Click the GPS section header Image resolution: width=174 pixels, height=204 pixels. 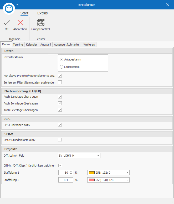87,119
